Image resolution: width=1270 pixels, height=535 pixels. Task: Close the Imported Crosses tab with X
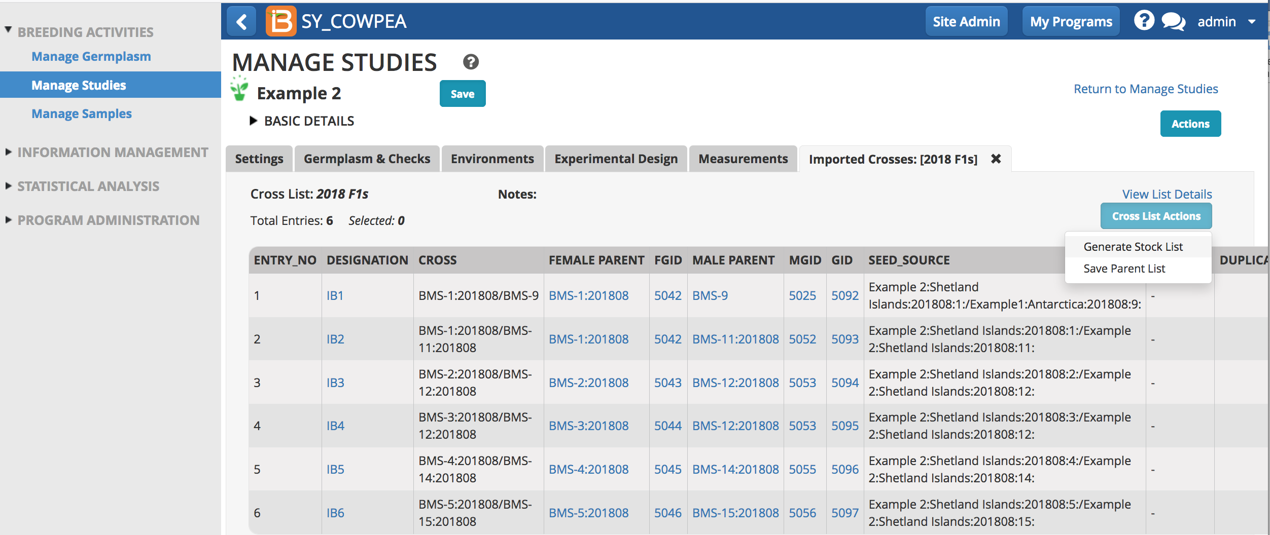[996, 159]
